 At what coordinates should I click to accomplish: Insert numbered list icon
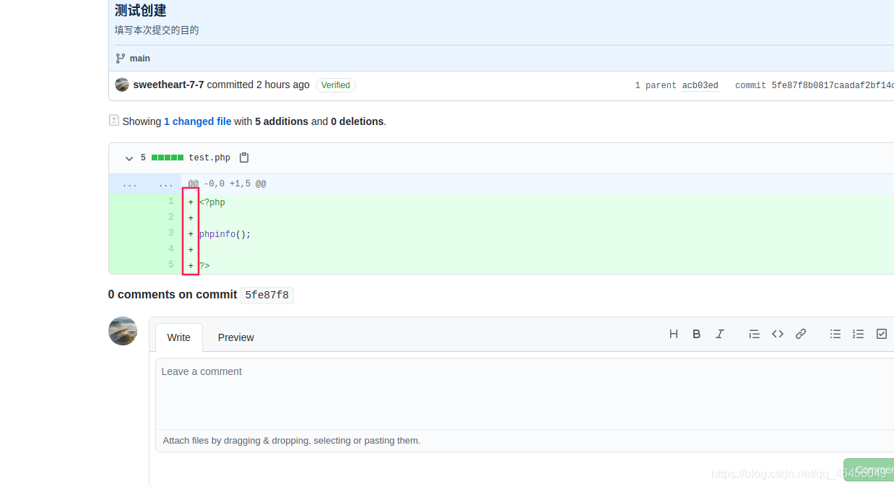click(x=859, y=334)
